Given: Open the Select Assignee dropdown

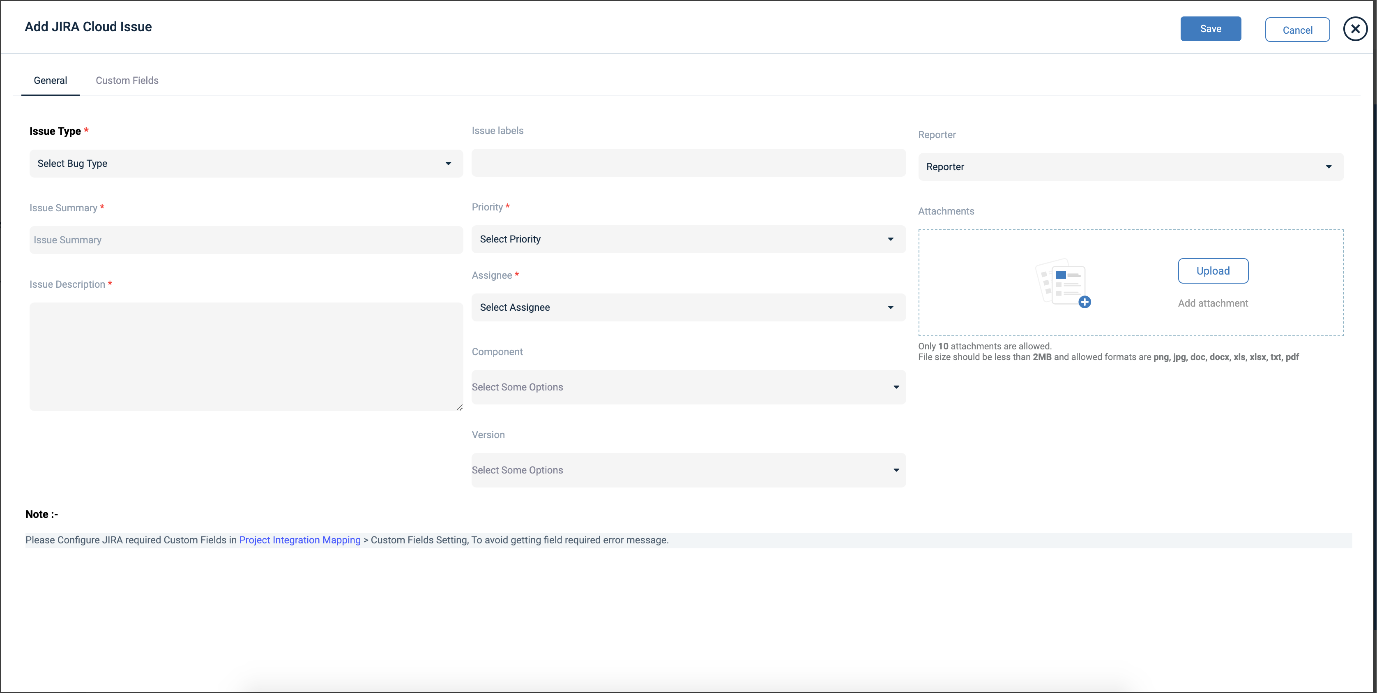Looking at the screenshot, I should click(688, 307).
